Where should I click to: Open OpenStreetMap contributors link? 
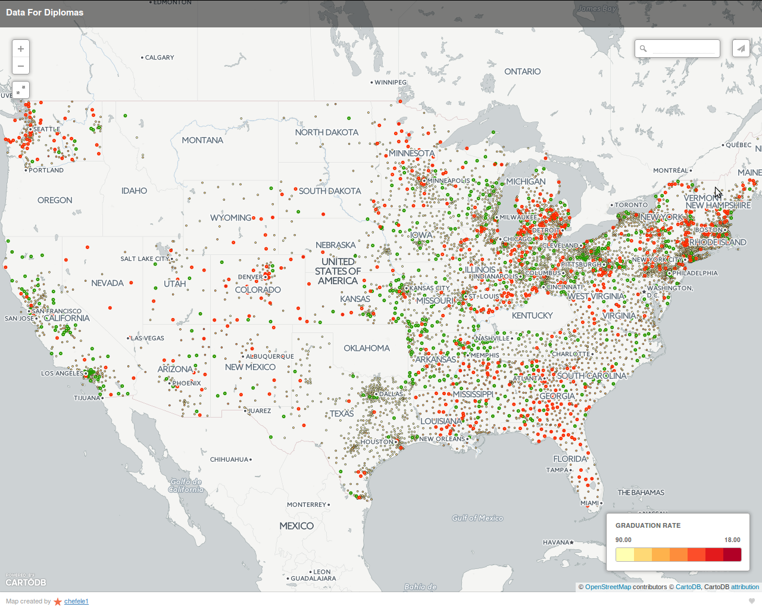608,587
